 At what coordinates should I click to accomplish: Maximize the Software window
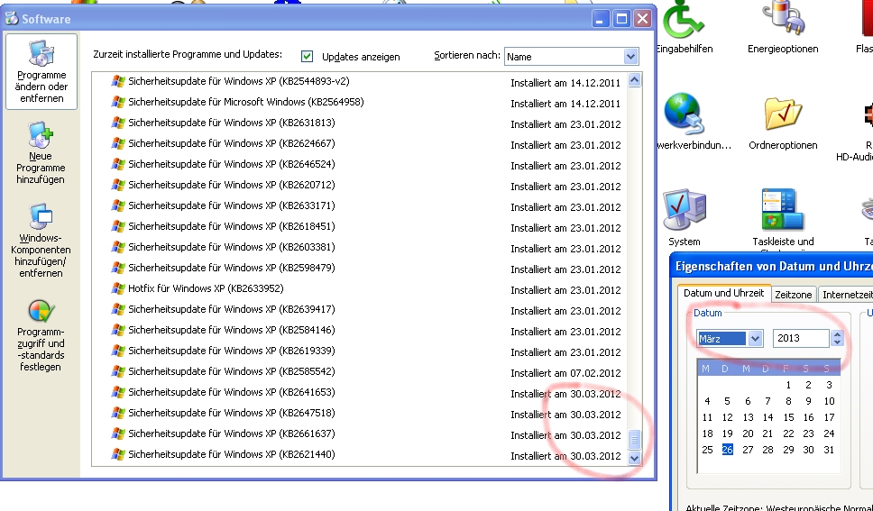(622, 19)
